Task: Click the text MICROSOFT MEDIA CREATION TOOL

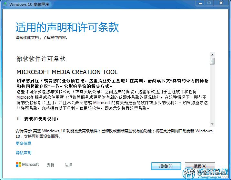Action: point(67,72)
